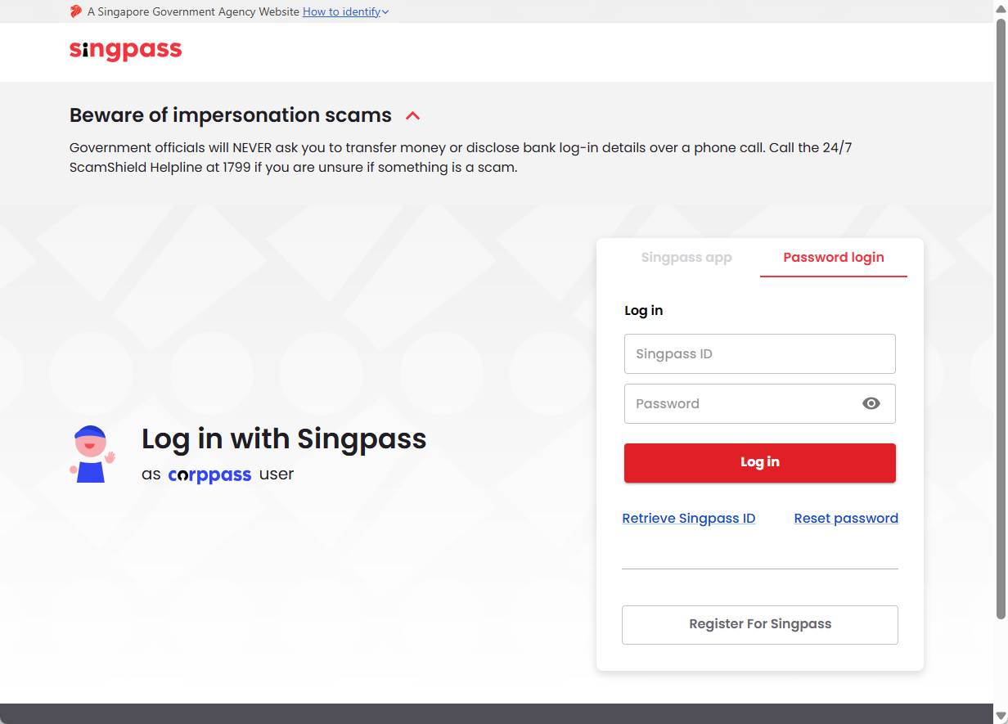Select the Password login tab
1008x724 pixels.
coord(834,258)
